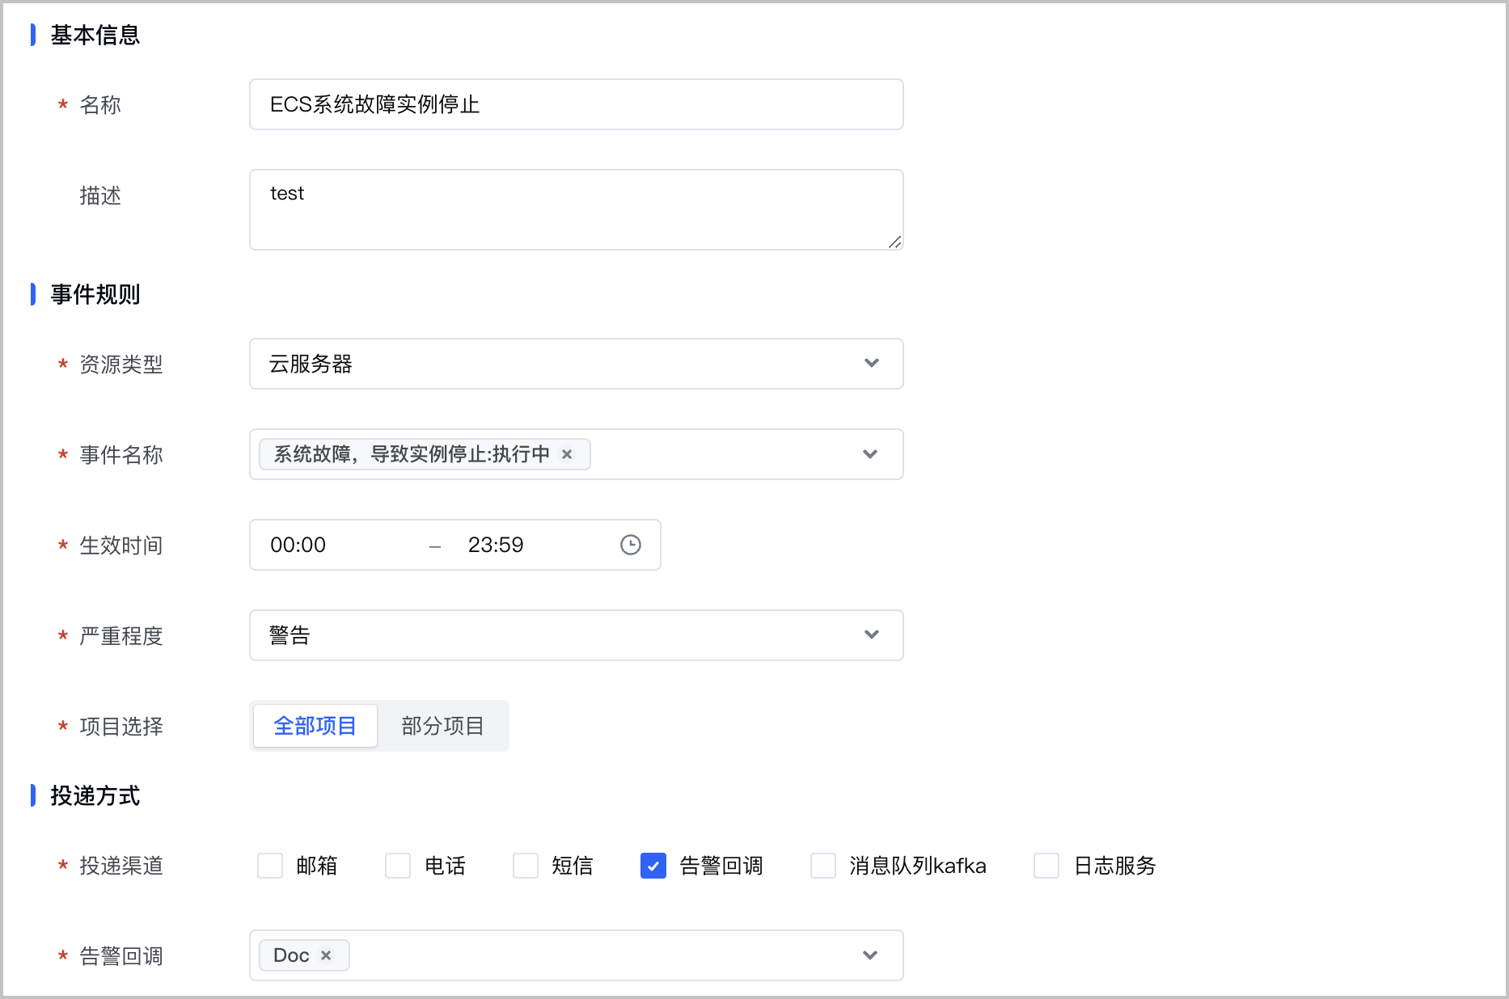Switch to the 部分项目 option

point(442,726)
